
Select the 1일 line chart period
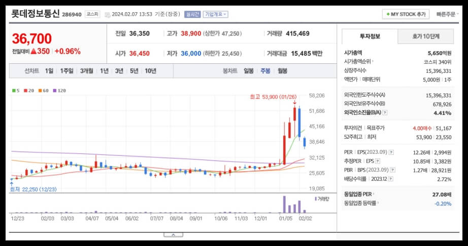(x=49, y=71)
